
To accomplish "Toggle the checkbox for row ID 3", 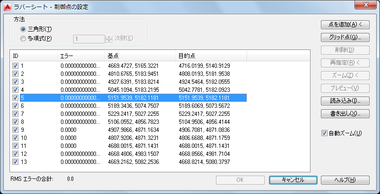I will tap(15, 81).
